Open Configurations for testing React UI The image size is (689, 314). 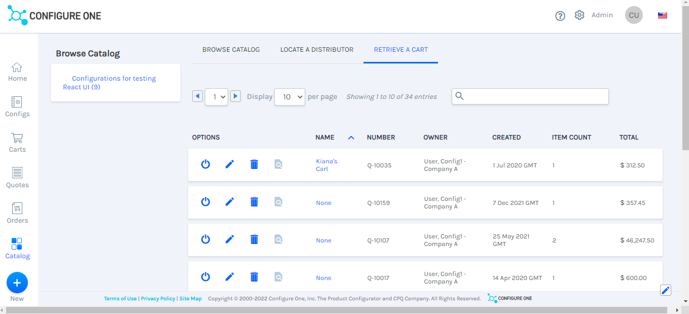[110, 83]
